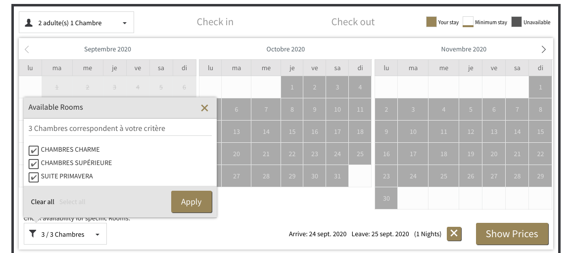Click the Unavailable dark legend swatch
The image size is (571, 253).
coord(517,22)
